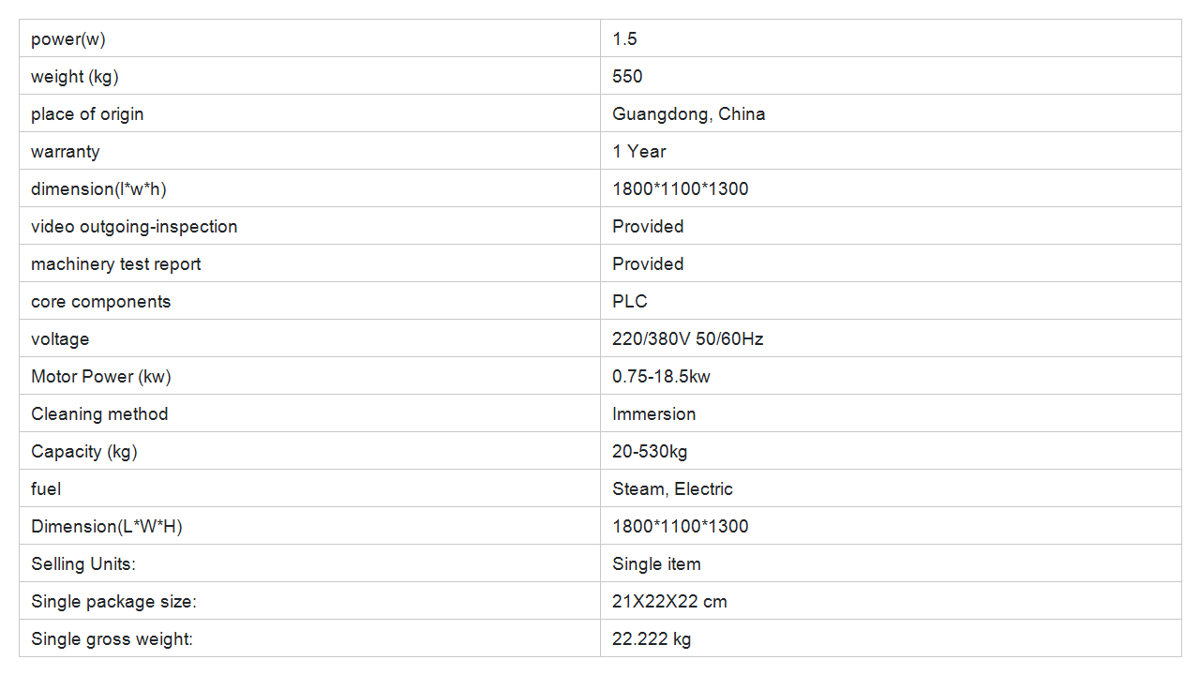Click the '220/380V 50/60Hz' voltage value
Image resolution: width=1200 pixels, height=675 pixels.
pyautogui.click(x=687, y=338)
